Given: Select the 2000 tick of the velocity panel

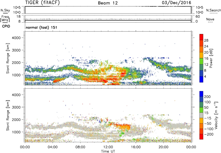Looking at the screenshot, I should pyautogui.click(x=16, y=120).
